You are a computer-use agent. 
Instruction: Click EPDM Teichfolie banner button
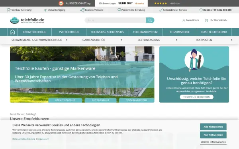point(65,100)
